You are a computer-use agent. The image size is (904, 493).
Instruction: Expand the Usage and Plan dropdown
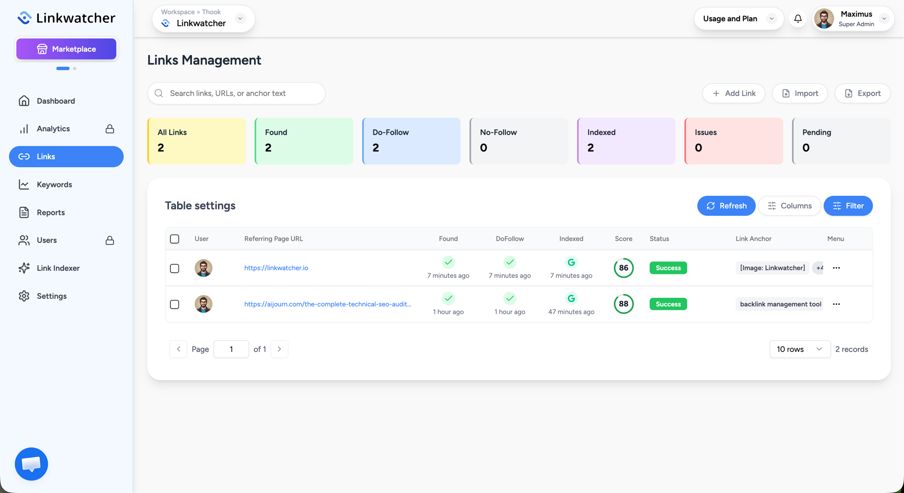(x=772, y=19)
